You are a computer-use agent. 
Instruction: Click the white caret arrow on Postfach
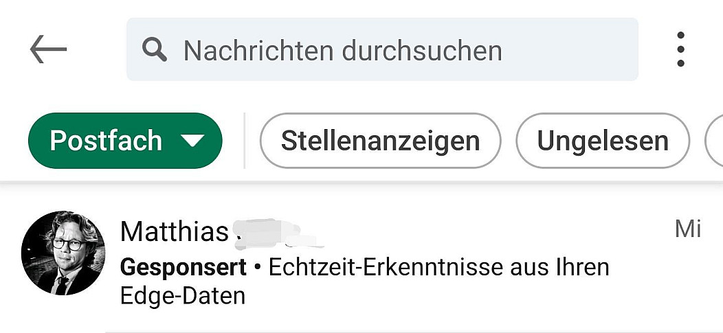tap(192, 141)
